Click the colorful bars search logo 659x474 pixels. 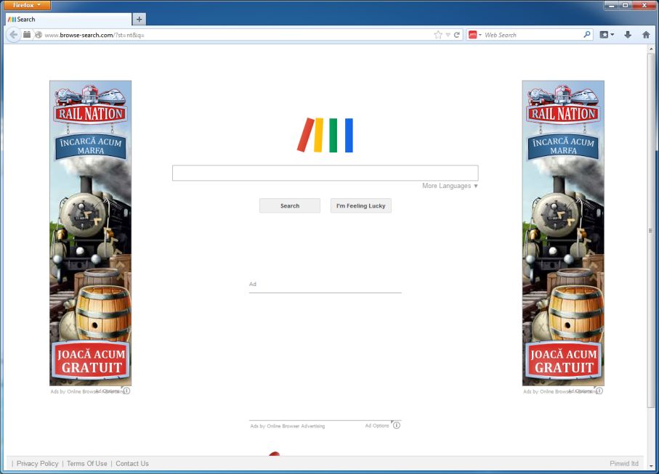325,135
